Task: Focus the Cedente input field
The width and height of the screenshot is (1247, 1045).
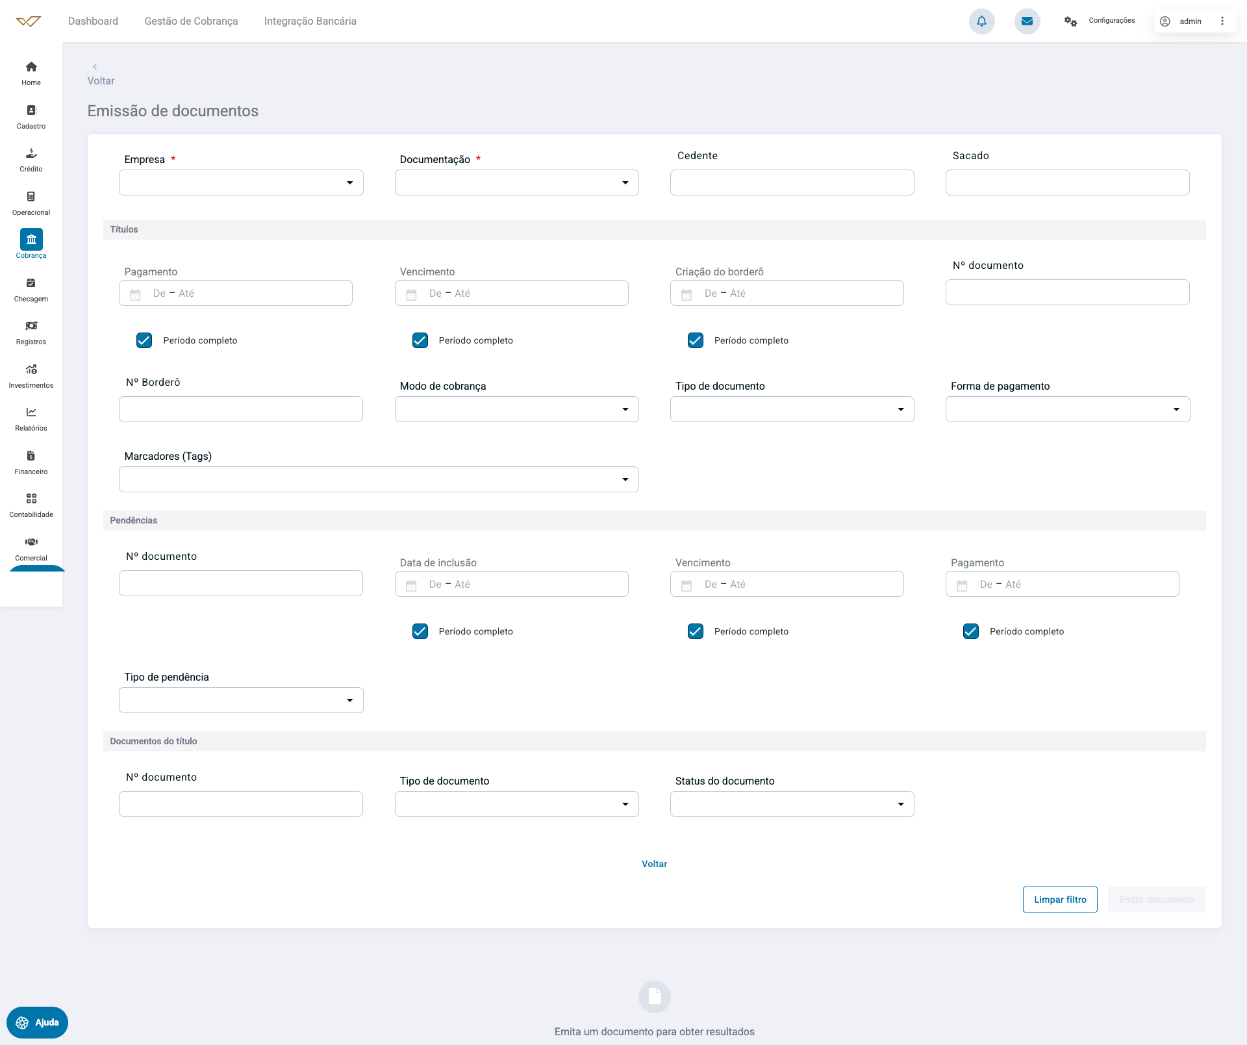Action: 792,183
